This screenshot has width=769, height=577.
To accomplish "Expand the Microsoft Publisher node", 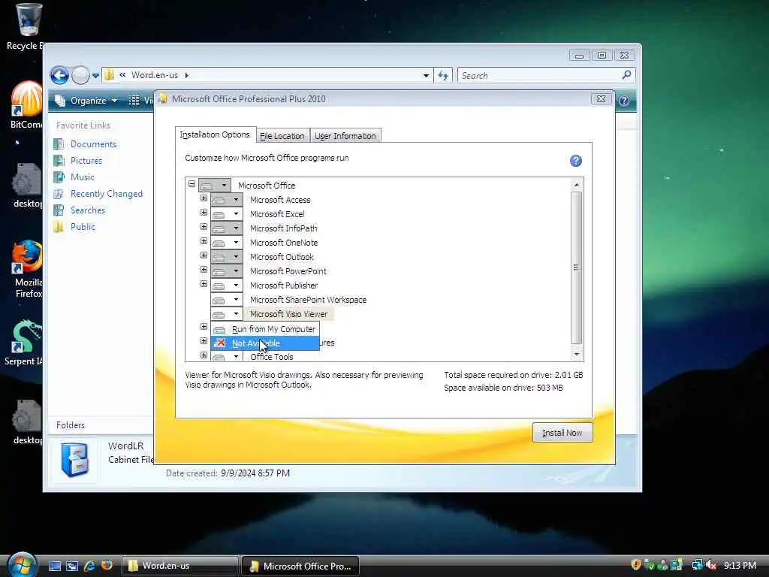I will click(x=204, y=283).
